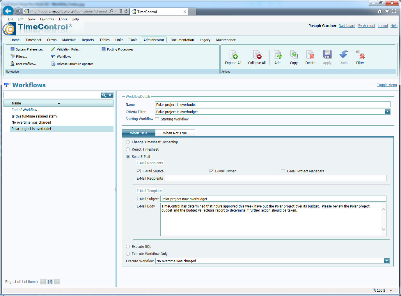The height and width of the screenshot is (296, 401).
Task: Click the Expand All icon
Action: pyautogui.click(x=233, y=55)
